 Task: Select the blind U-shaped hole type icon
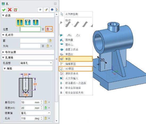click(36, 23)
